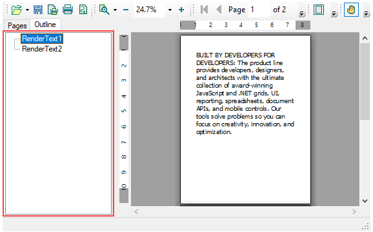Open the zoom percentage dropdown

170,10
